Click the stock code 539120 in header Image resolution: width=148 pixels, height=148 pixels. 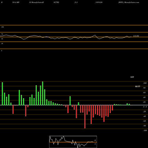coord(99,2)
